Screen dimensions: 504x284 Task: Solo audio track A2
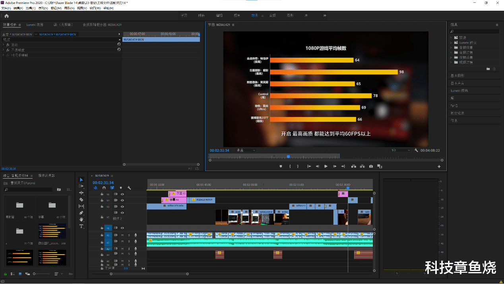[128, 242]
